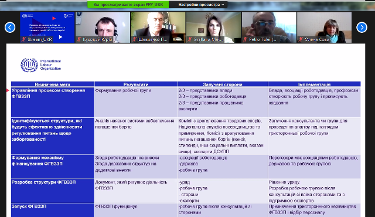Select Petro Tulei video thumbnail

(x=269, y=28)
